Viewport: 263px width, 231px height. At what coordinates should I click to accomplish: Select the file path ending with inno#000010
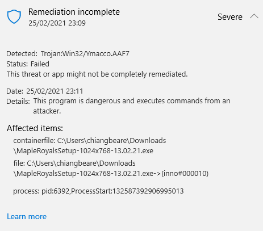(x=111, y=169)
